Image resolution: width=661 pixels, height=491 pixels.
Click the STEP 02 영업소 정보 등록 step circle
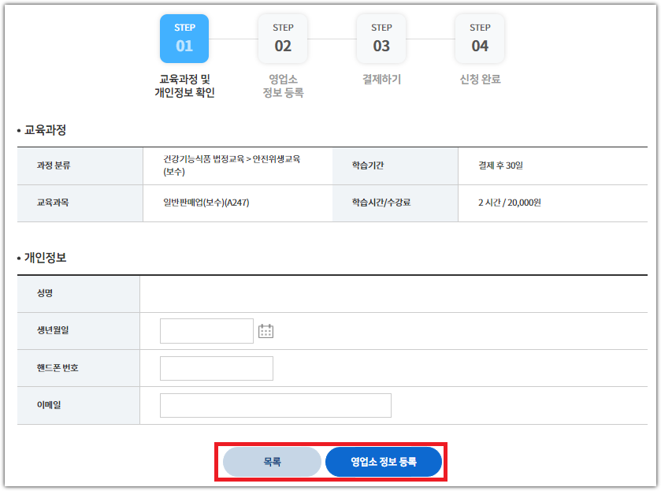pyautogui.click(x=282, y=38)
